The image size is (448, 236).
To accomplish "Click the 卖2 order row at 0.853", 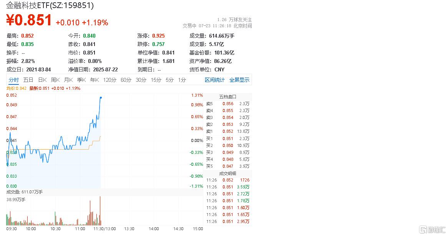I will pyautogui.click(x=228, y=124).
